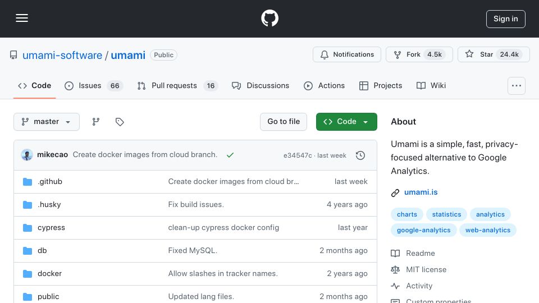Open the public folder
The width and height of the screenshot is (539, 303).
tap(48, 296)
